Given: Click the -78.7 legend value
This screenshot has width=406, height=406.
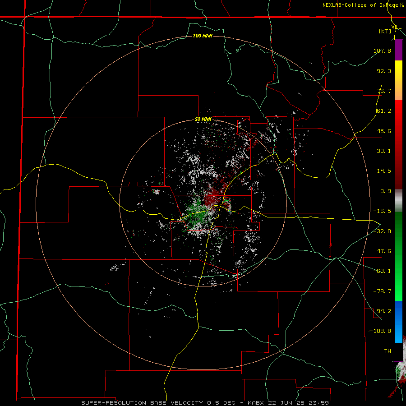Looking at the screenshot, I should coord(382,291).
